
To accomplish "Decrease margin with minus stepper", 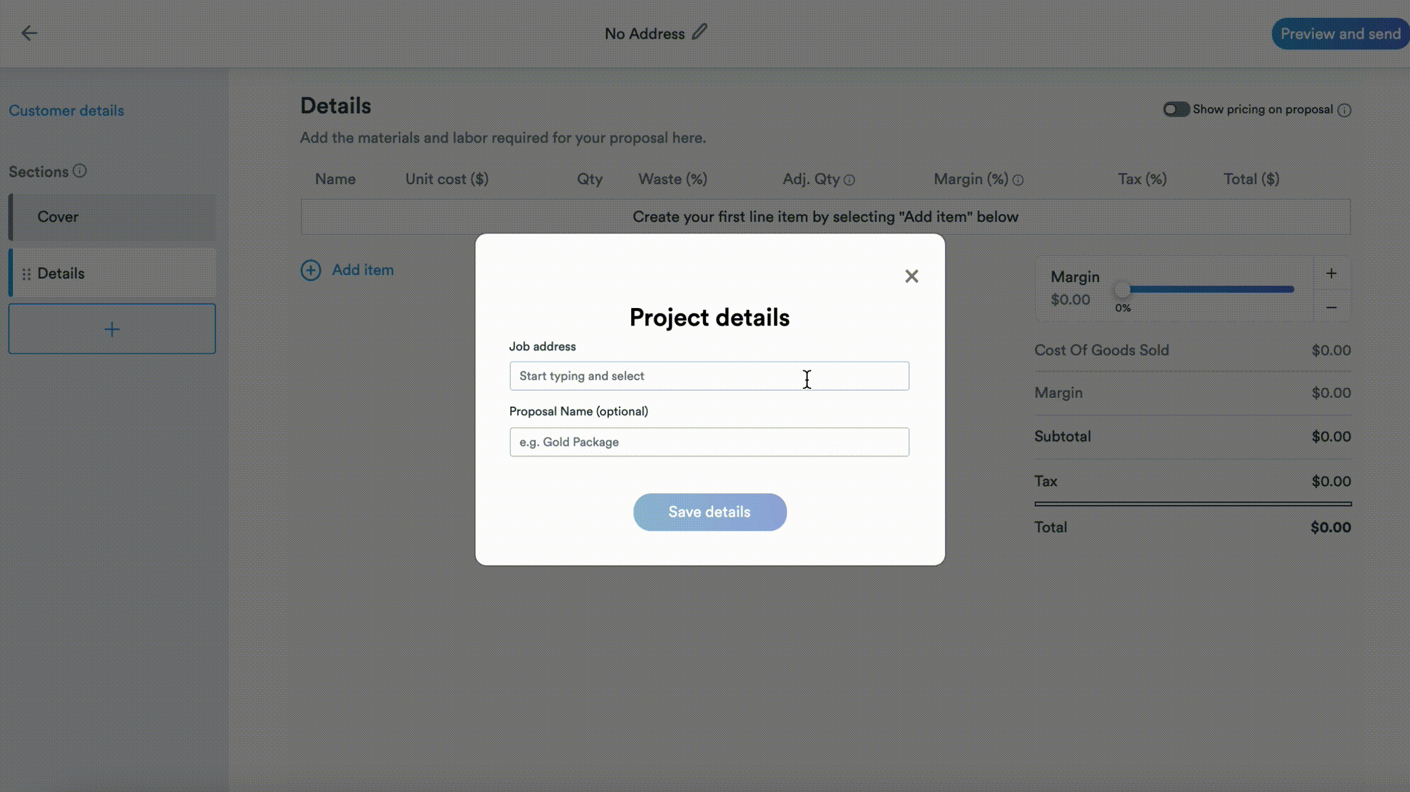I will click(1331, 307).
